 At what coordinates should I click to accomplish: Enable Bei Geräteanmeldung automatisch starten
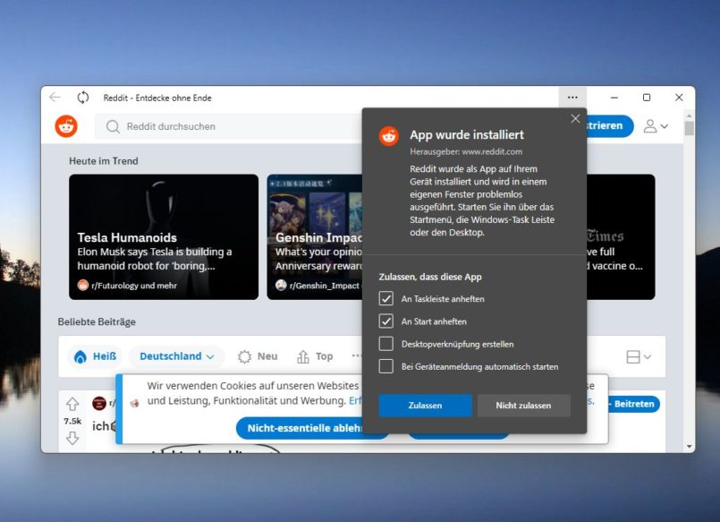388,365
